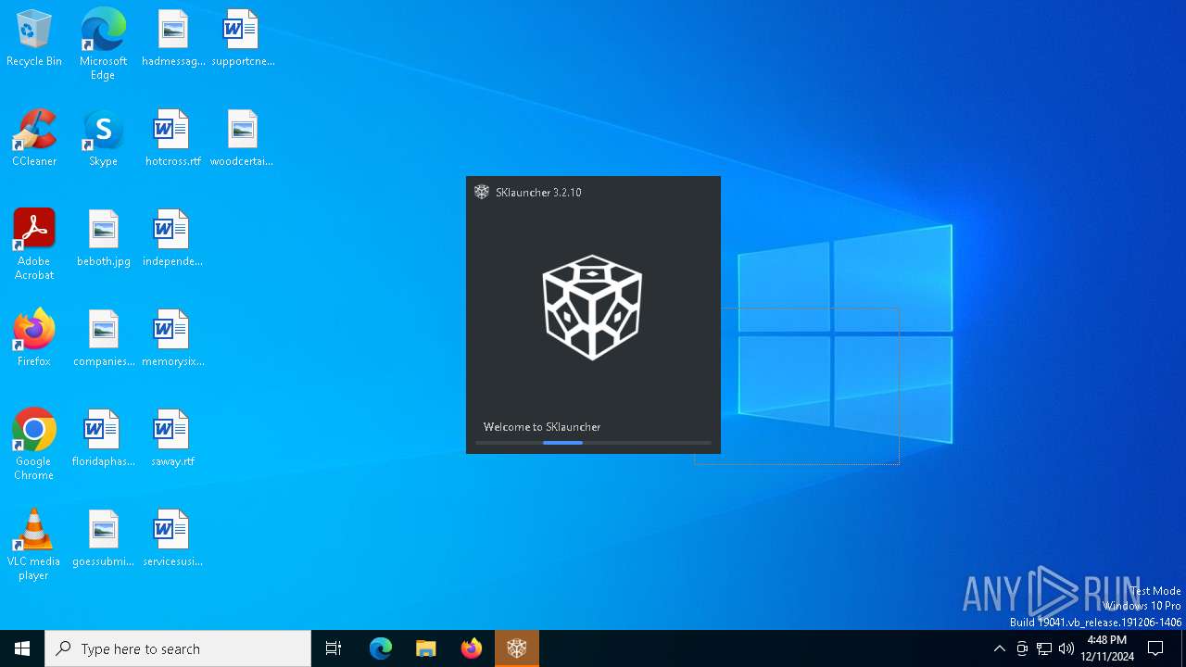Open Firefox from the taskbar
Image resolution: width=1186 pixels, height=667 pixels.
(472, 648)
